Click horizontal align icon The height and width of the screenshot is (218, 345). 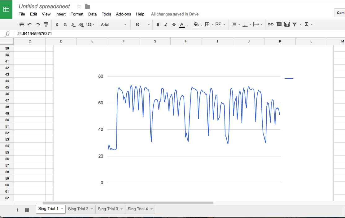[234, 24]
